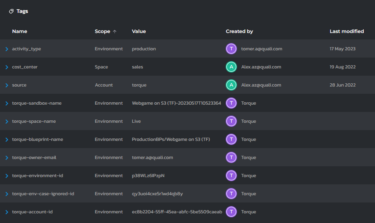Click Alex.az avatar in cost_center row
The image size is (375, 223).
pos(231,67)
